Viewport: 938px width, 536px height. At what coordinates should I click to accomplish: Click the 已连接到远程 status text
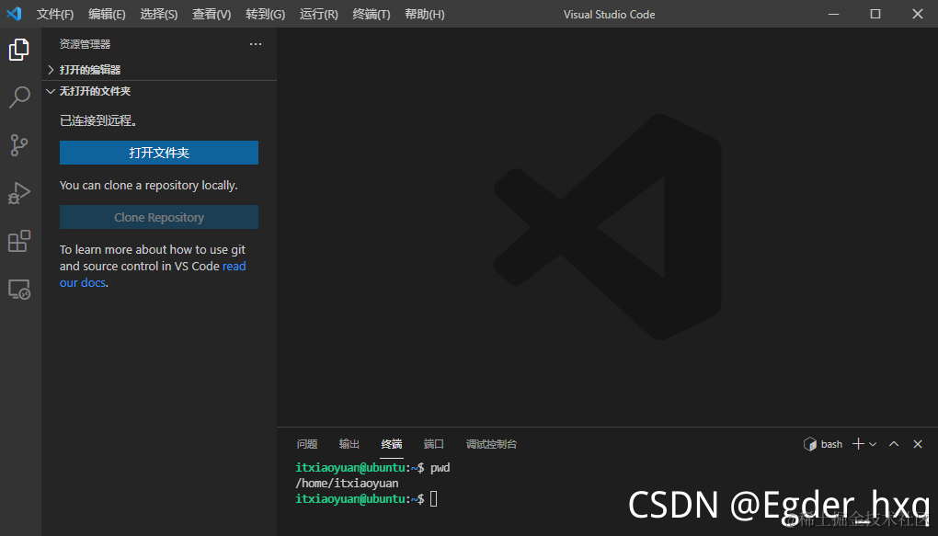98,120
